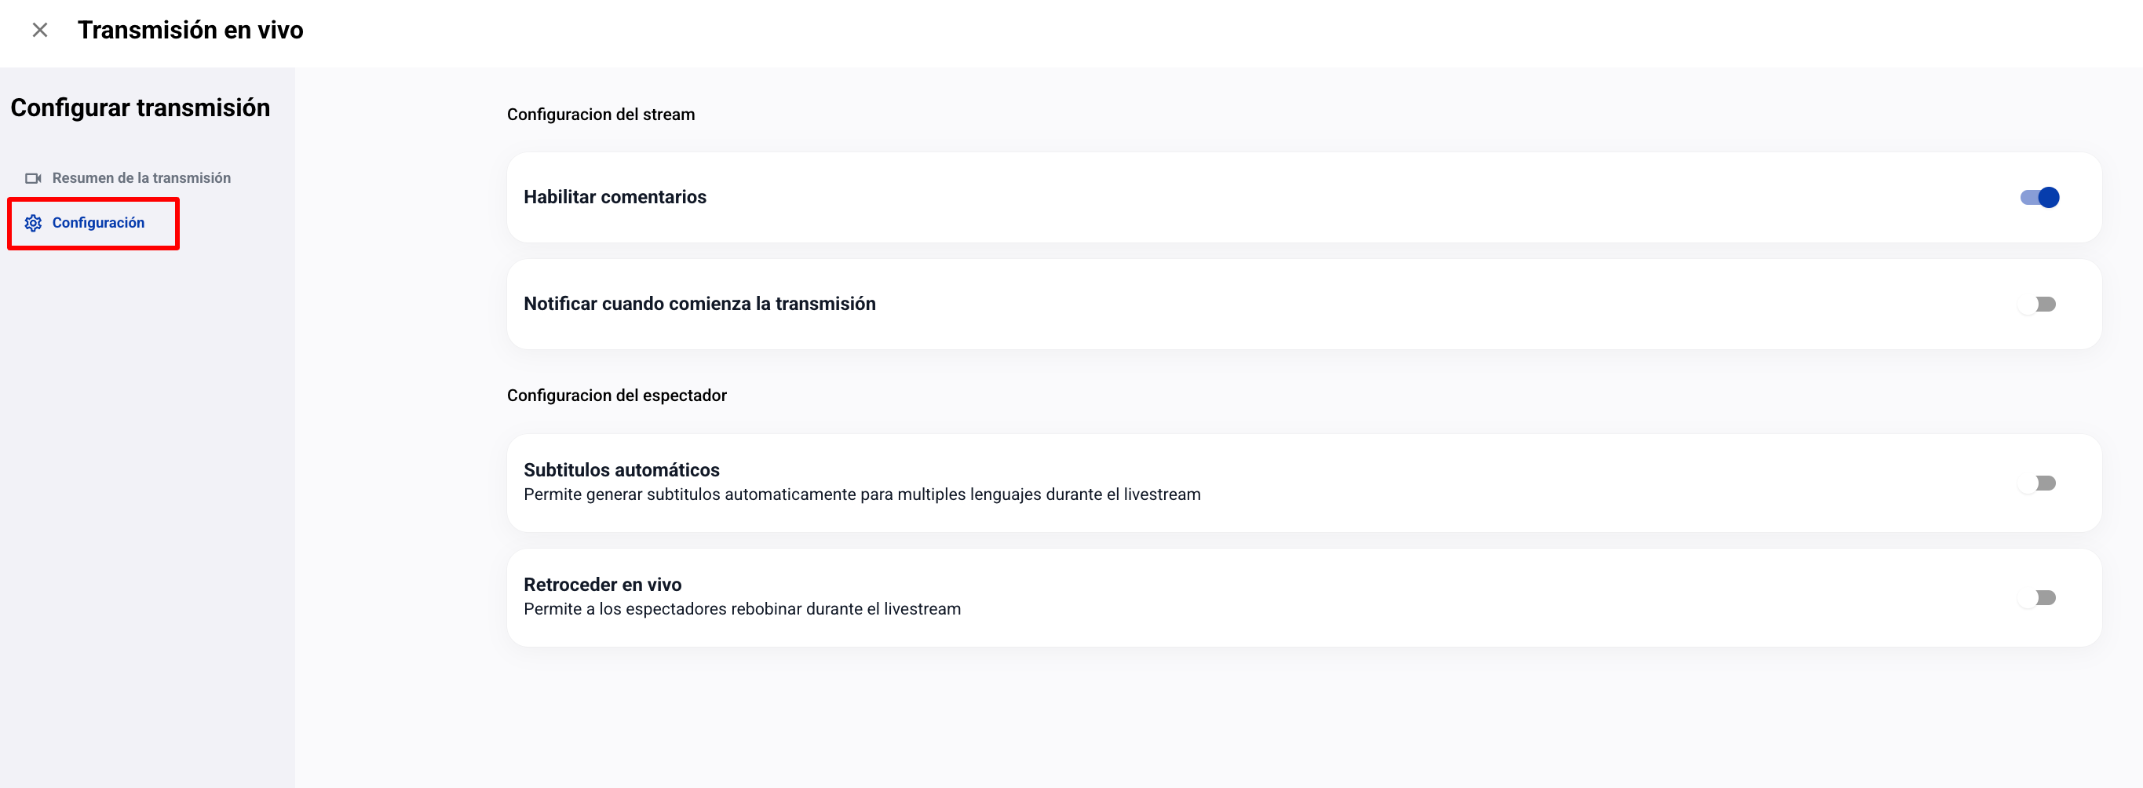2143x788 pixels.
Task: Click the Configurar transmisión sidebar heading
Action: pos(140,108)
